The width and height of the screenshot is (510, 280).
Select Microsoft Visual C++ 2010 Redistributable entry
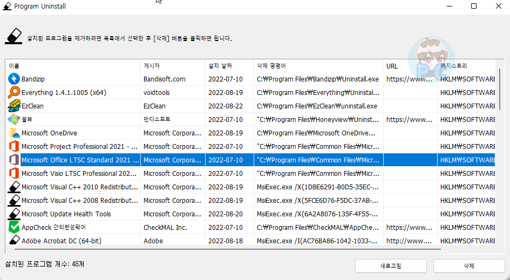(80, 187)
